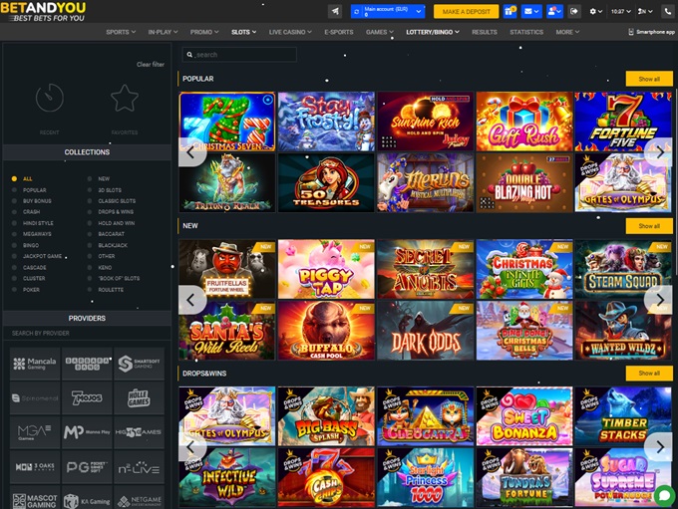Click the Make a Deposit button
This screenshot has height=509, width=678.
coord(466,11)
